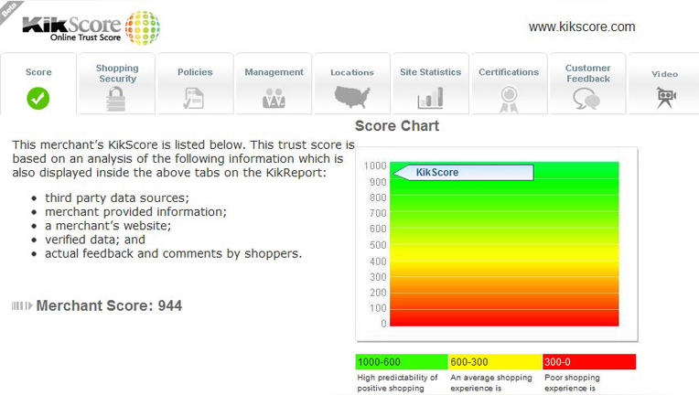
Task: Click the 'actual feedback and comments' bullet
Action: pyautogui.click(x=174, y=253)
